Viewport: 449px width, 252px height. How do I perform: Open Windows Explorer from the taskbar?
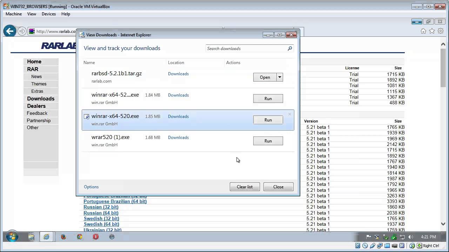(x=31, y=237)
